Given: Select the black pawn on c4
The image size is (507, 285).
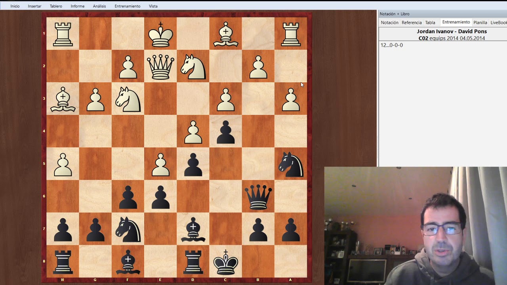Looking at the screenshot, I should click(x=226, y=132).
